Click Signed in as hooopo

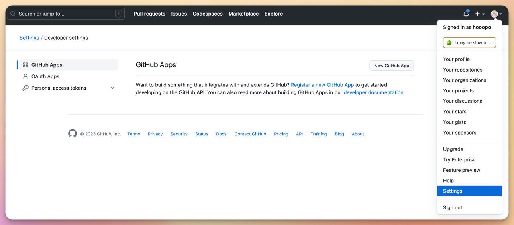click(x=467, y=27)
